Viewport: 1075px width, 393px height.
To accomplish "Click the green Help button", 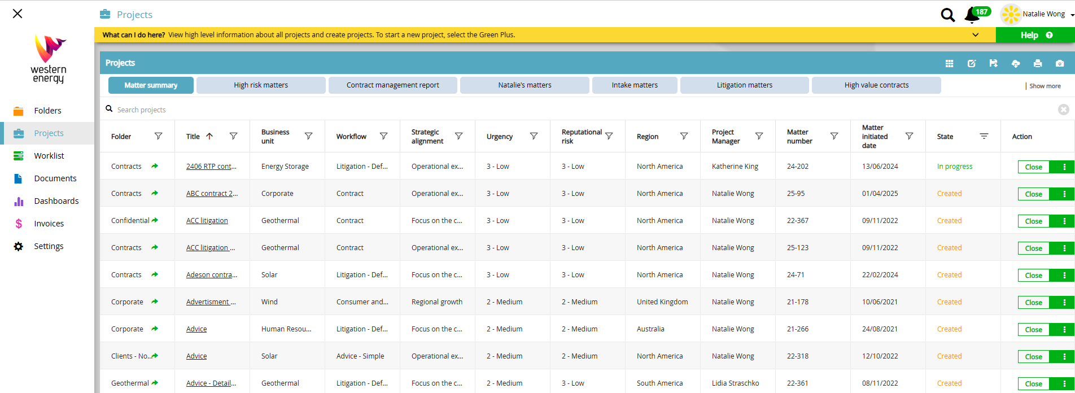I will [x=1035, y=35].
